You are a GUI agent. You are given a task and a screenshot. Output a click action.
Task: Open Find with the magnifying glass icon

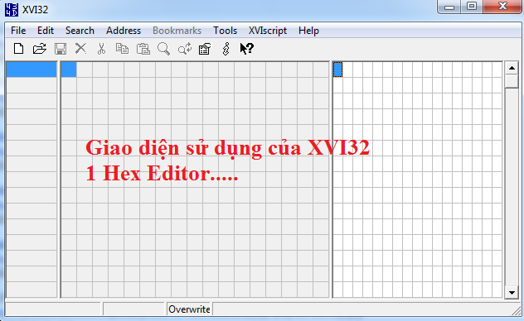pyautogui.click(x=164, y=49)
